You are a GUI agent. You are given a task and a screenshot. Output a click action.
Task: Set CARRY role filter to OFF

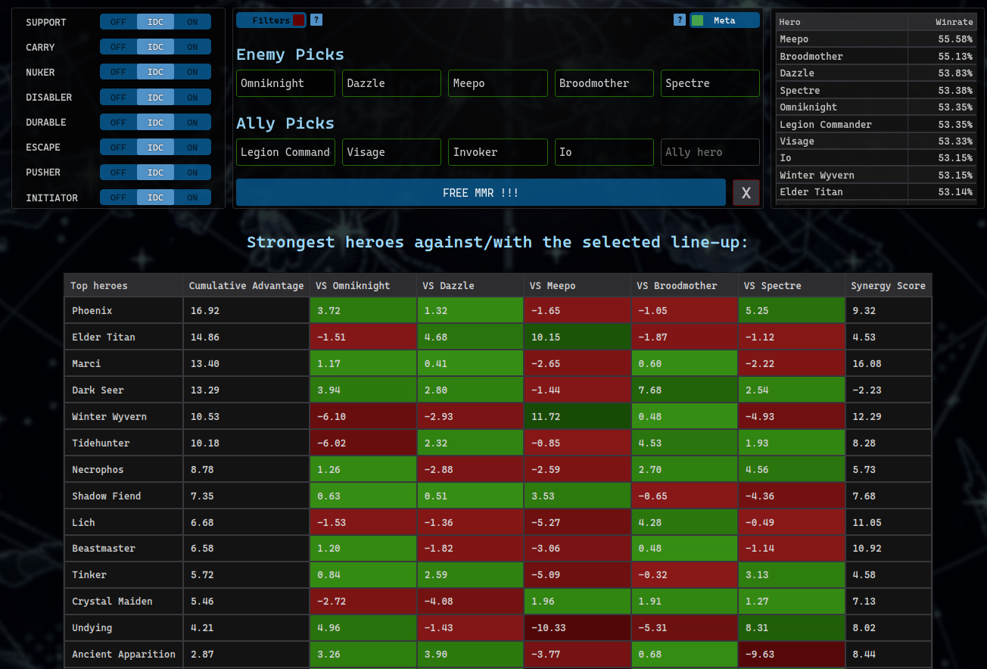pos(118,47)
